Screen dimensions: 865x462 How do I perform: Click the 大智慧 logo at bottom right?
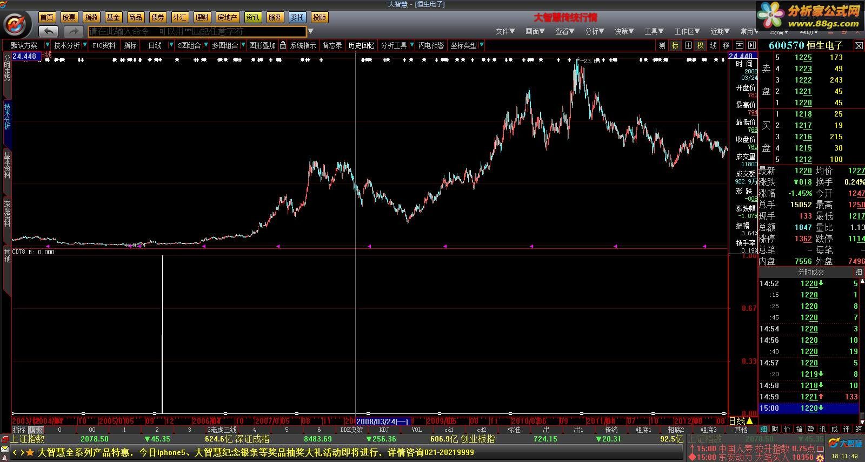pyautogui.click(x=846, y=443)
